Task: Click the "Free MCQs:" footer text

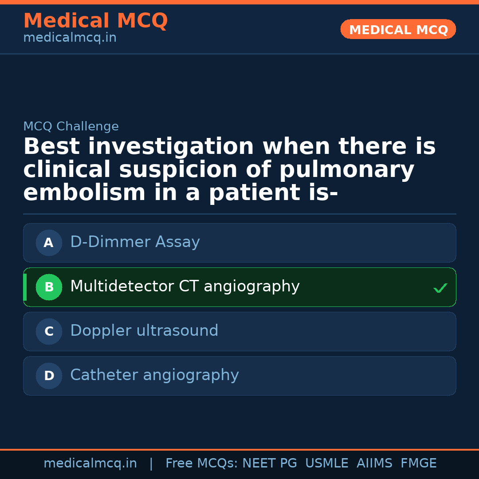Action: [x=201, y=463]
